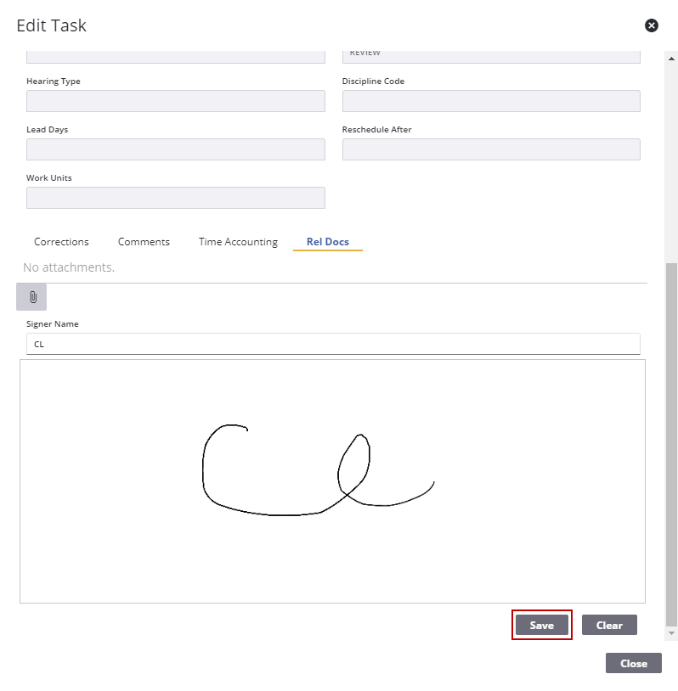Screen dimensions: 678x691
Task: Click the Work Units field
Action: pos(176,198)
